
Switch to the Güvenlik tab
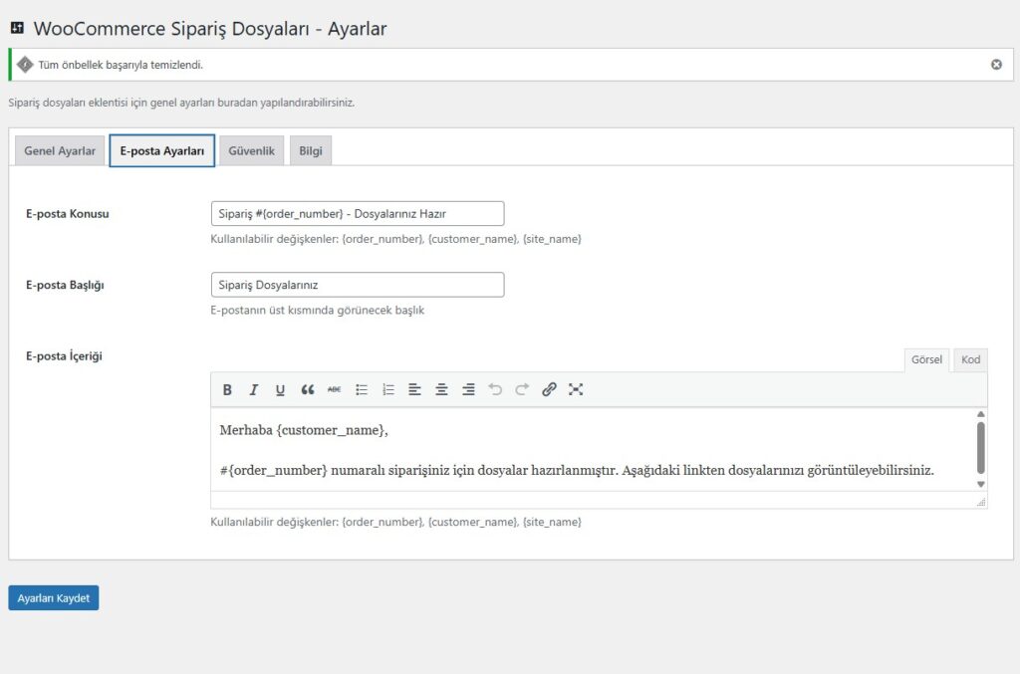click(x=251, y=150)
